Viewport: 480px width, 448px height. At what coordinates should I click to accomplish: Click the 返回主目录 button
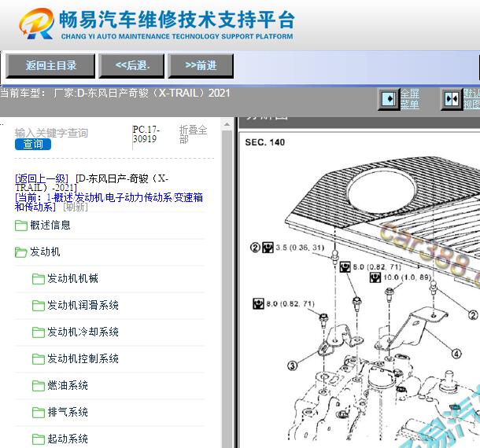tap(50, 65)
